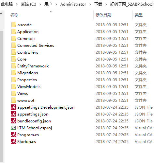The image size is (154, 163).
Task: Select the Connected Services folder name
Action: tap(36, 45)
